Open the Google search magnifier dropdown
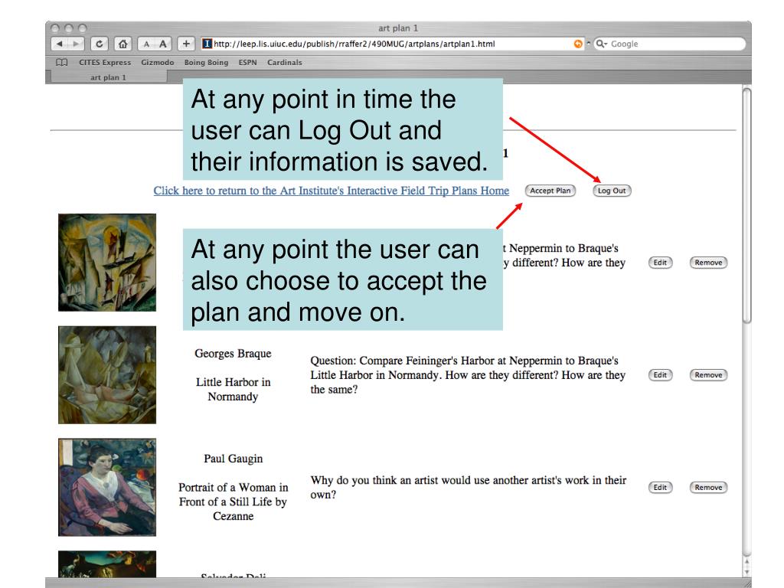This screenshot has width=784, height=588. (x=601, y=44)
